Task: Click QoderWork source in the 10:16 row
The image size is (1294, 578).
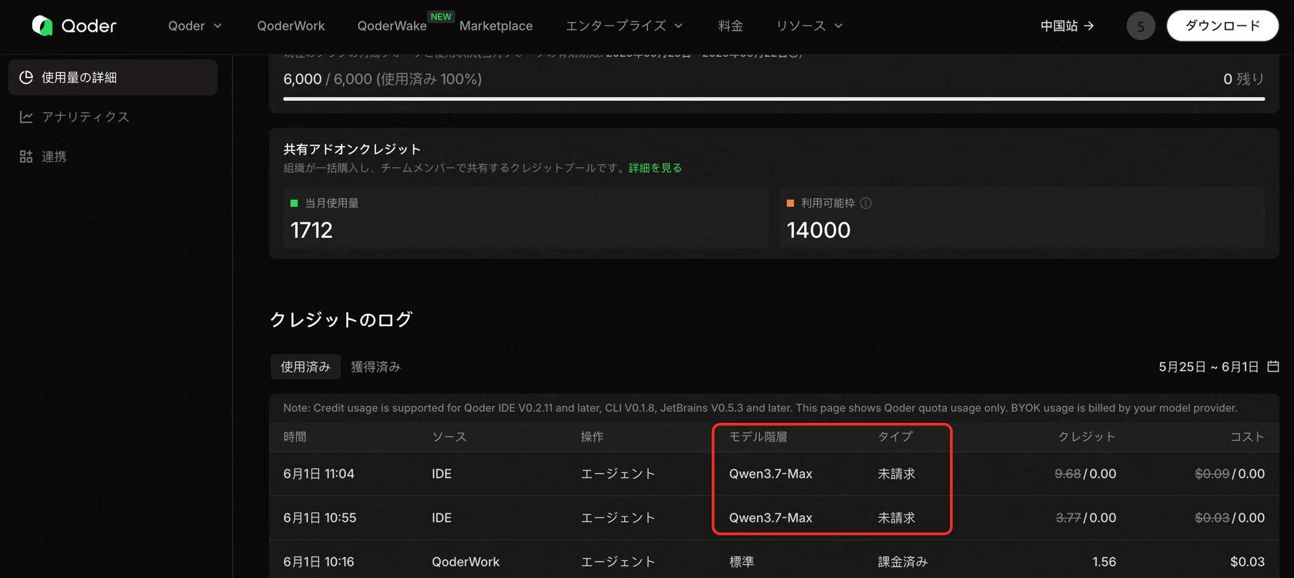Action: [x=466, y=562]
